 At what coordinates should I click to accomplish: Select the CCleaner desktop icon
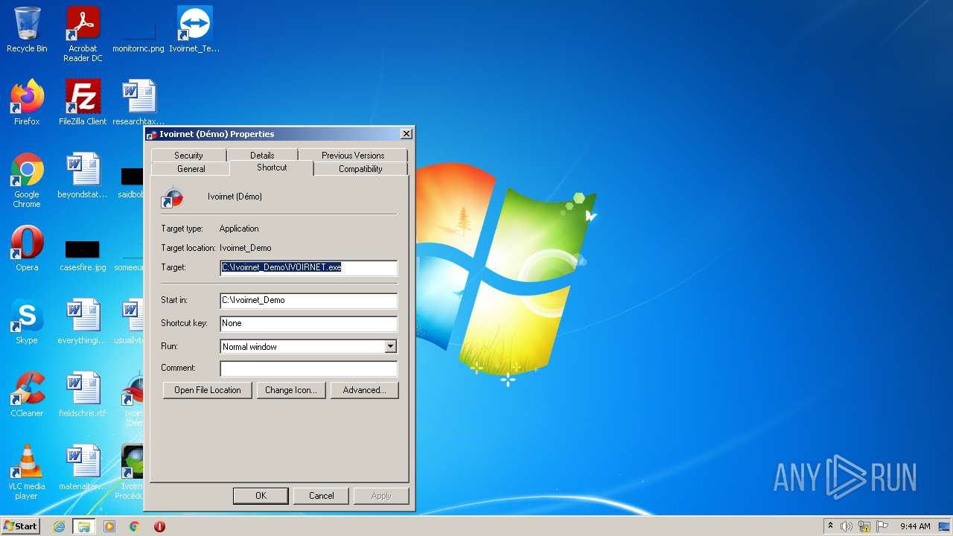click(x=27, y=395)
